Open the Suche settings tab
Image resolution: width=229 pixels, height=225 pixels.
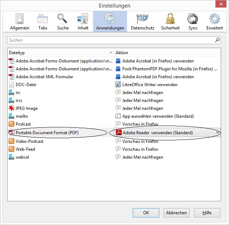click(x=63, y=22)
